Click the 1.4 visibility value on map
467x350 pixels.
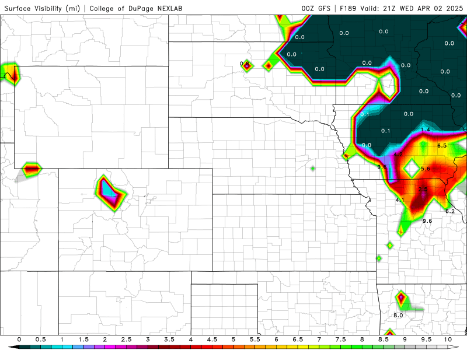tap(426, 129)
